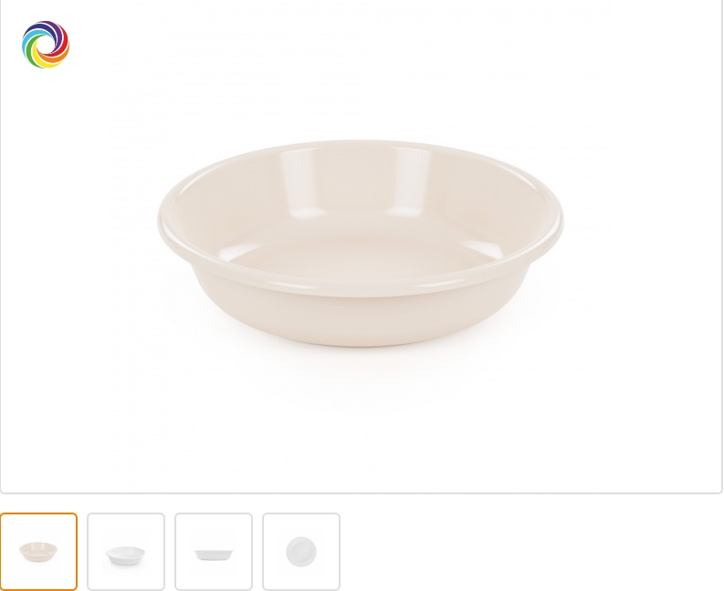
Task: Enlarge the main cream bowl photo
Action: point(361,243)
